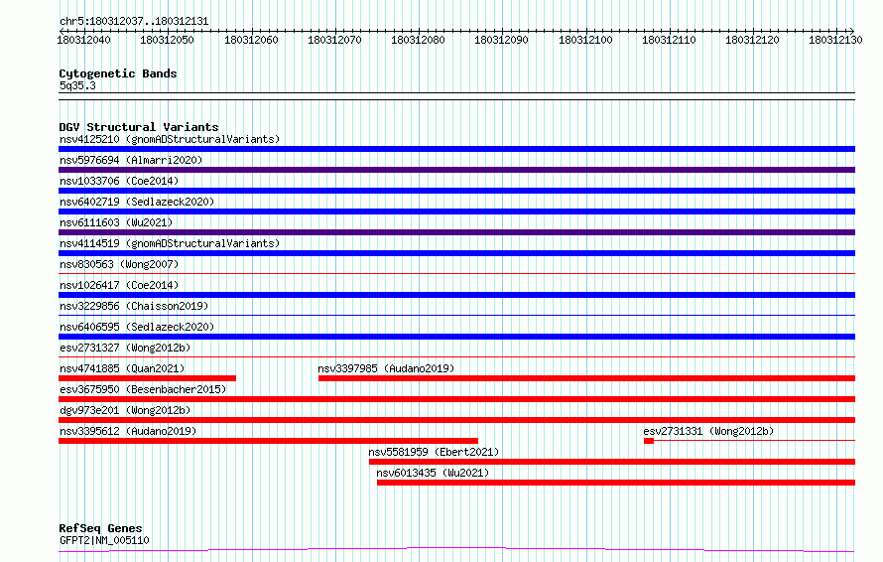Open the nsv6111603 (Wu2021) variant label
This screenshot has width=883, height=562.
pyautogui.click(x=116, y=222)
